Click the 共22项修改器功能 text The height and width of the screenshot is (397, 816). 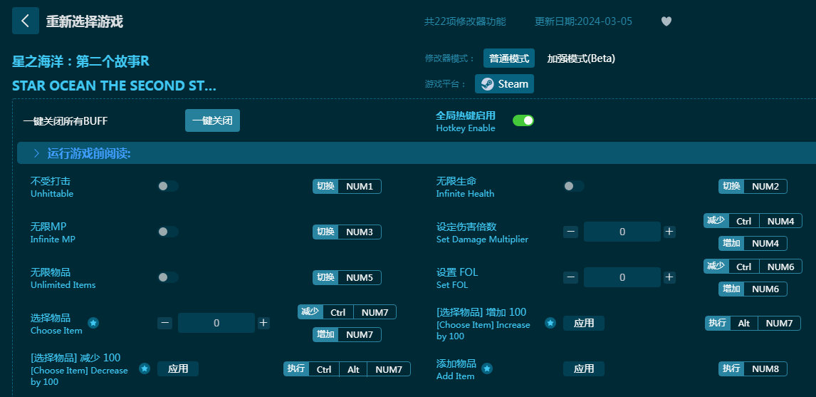click(465, 21)
